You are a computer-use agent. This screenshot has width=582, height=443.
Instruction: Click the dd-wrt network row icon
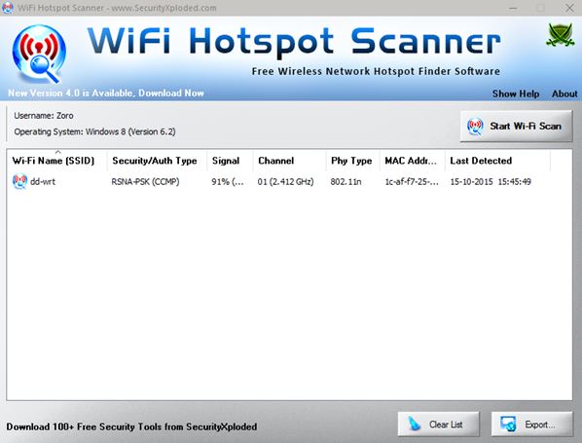(x=19, y=181)
